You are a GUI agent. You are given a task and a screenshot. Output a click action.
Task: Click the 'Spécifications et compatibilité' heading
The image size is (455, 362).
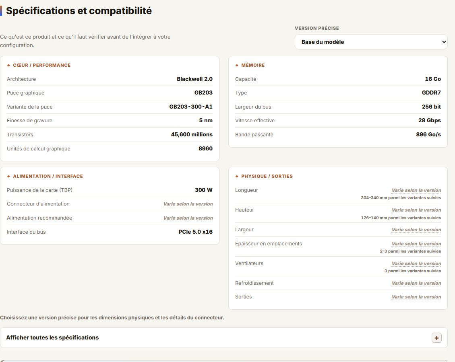[x=79, y=11]
